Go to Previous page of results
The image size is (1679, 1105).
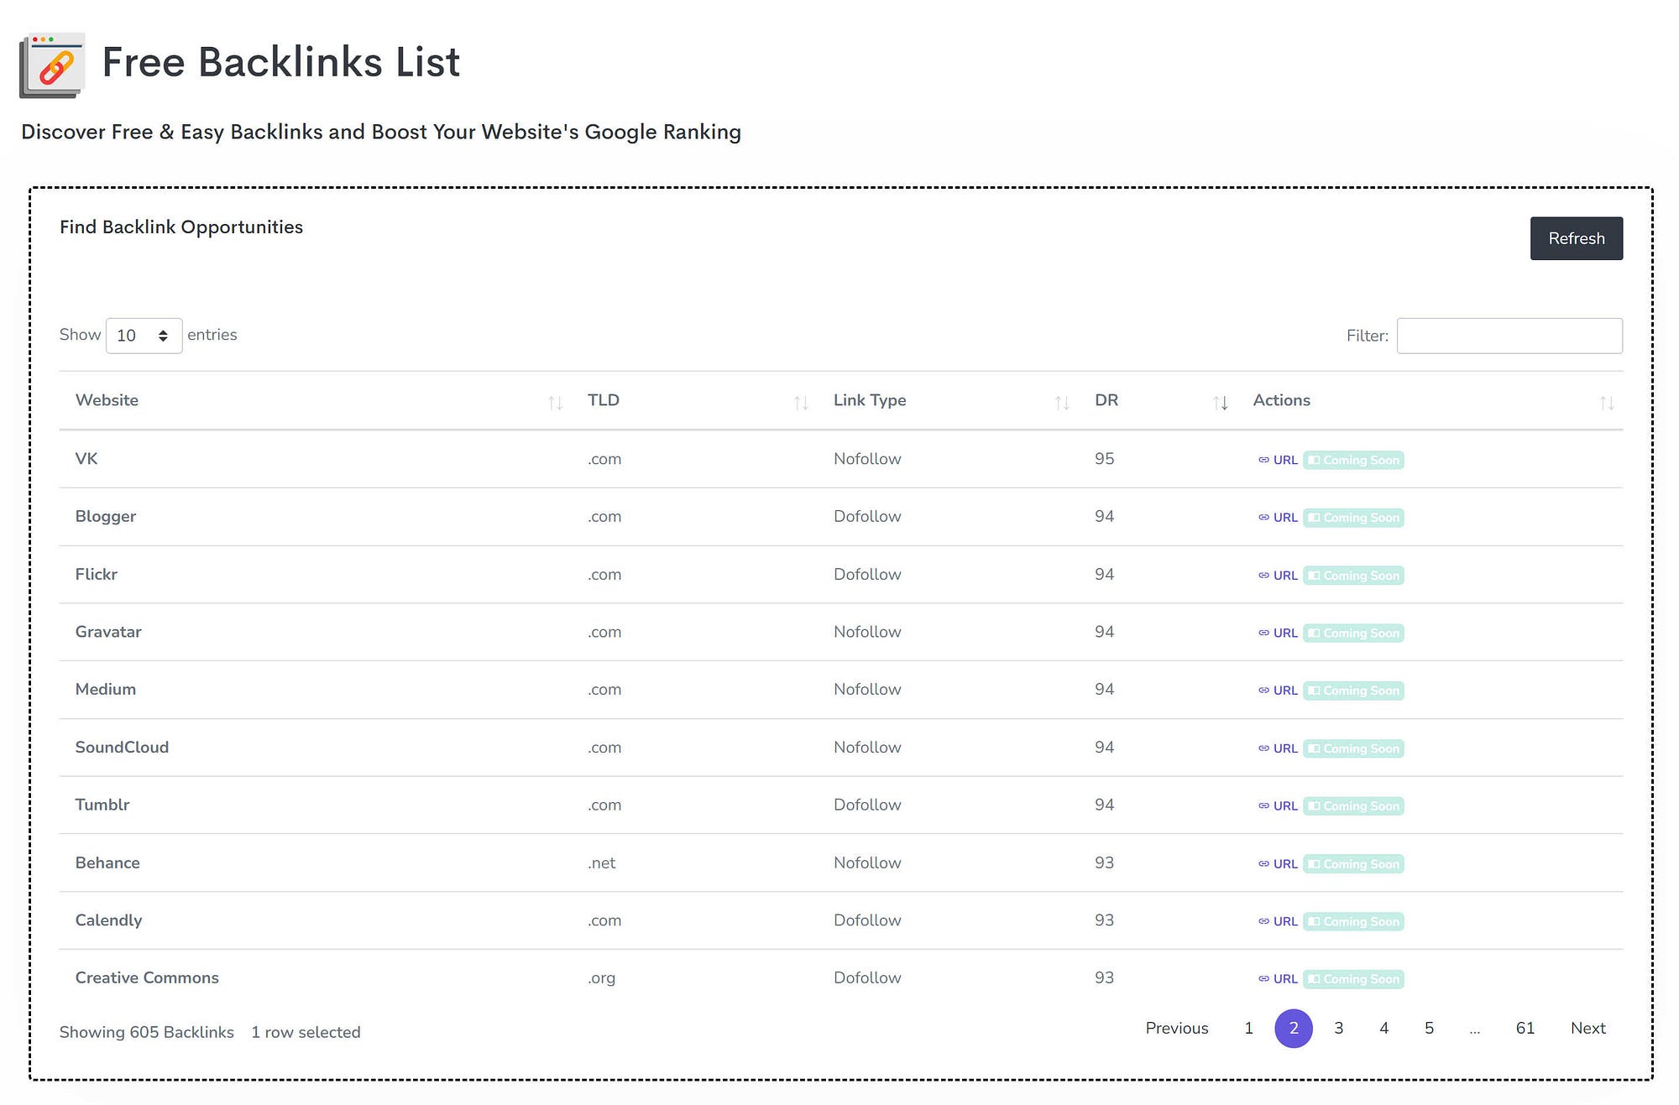point(1176,1028)
